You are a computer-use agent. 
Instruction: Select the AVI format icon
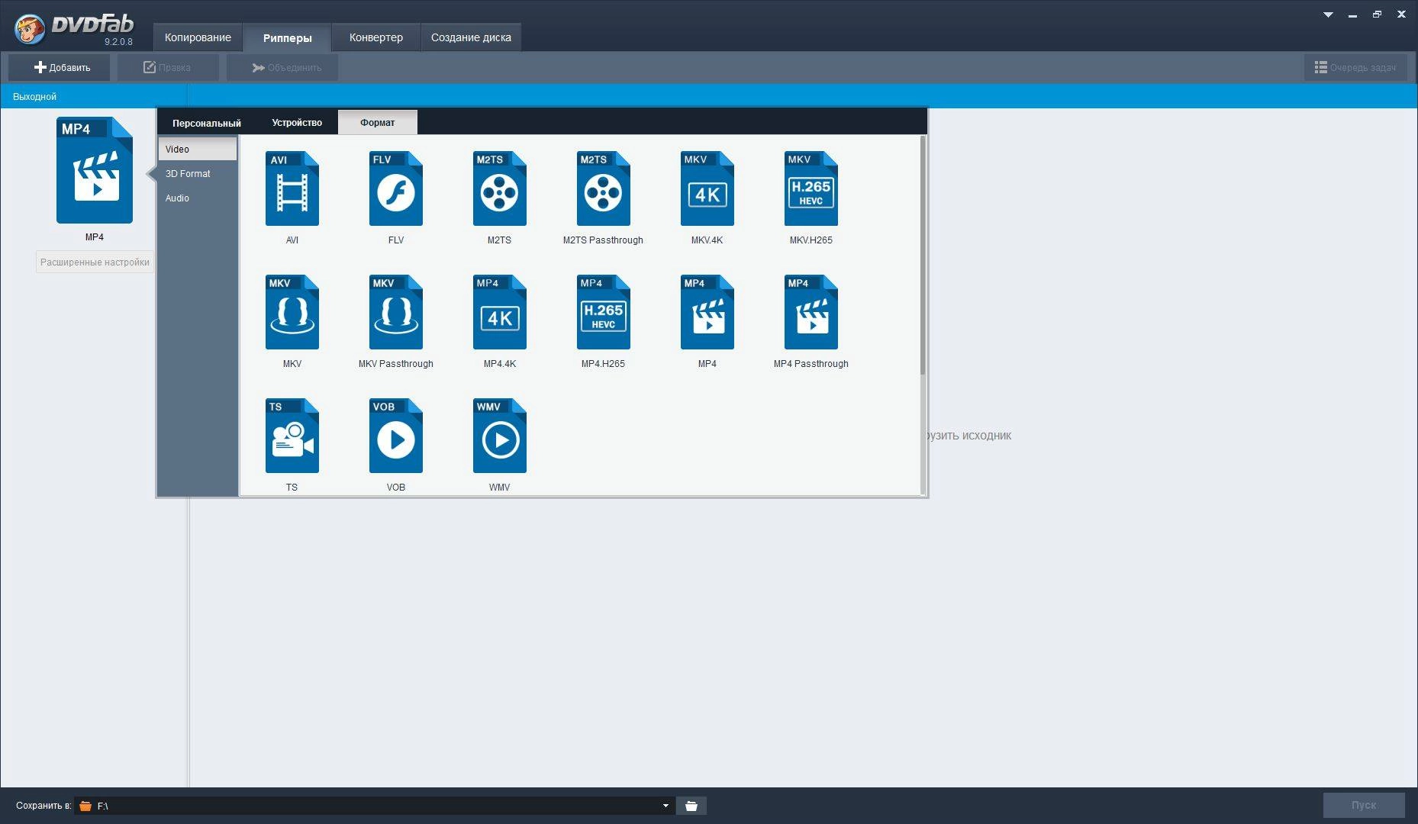(292, 188)
